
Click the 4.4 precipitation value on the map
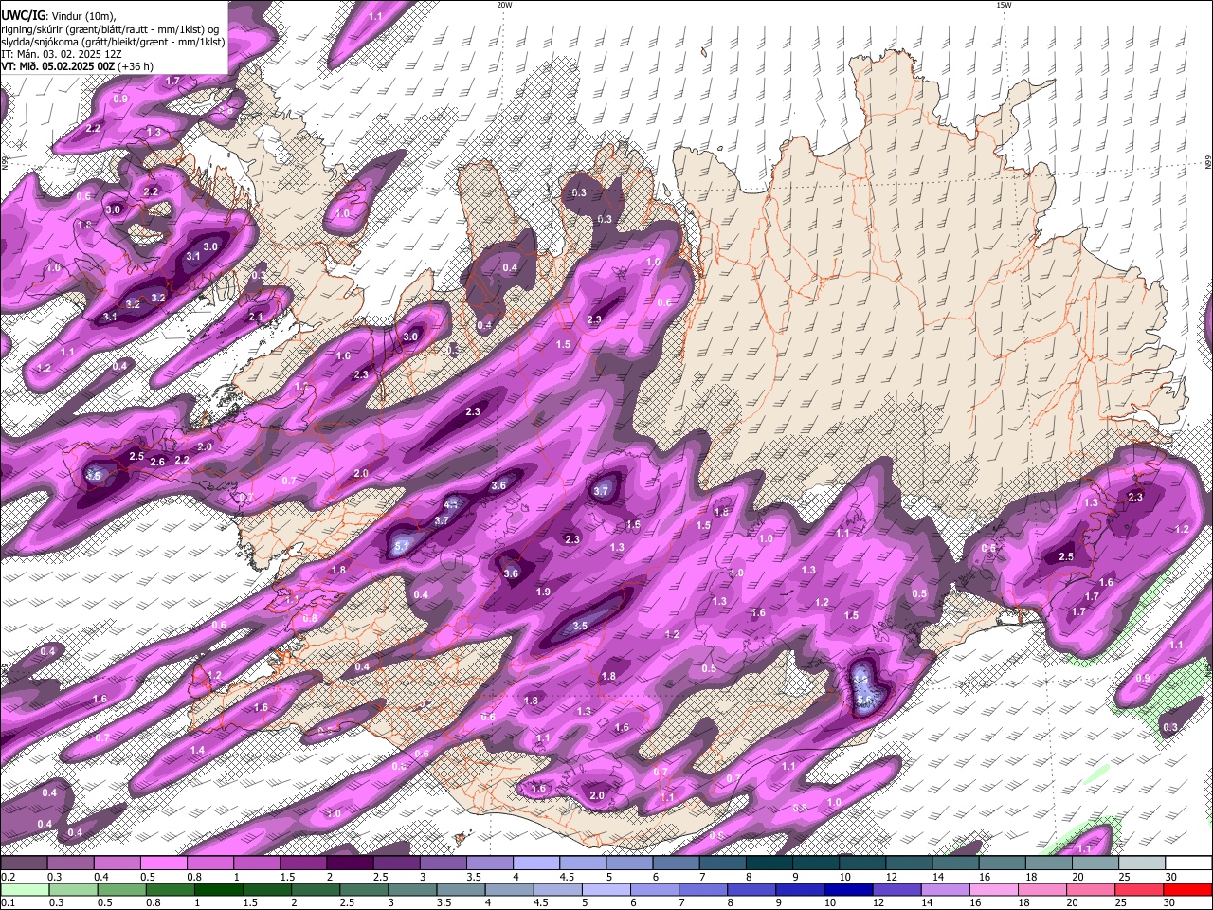pyautogui.click(x=452, y=504)
